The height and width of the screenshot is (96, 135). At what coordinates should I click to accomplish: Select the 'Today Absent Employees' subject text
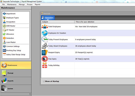point(58,46)
